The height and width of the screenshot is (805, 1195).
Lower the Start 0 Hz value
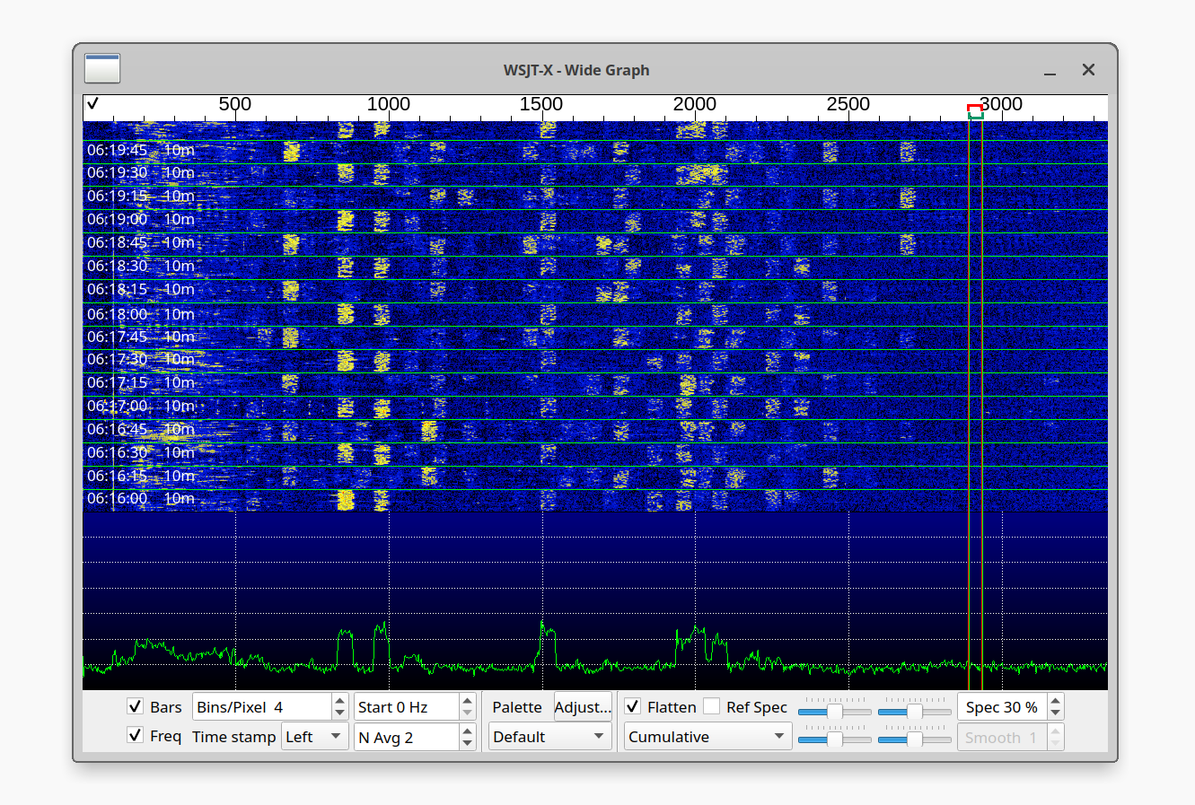[x=467, y=713]
